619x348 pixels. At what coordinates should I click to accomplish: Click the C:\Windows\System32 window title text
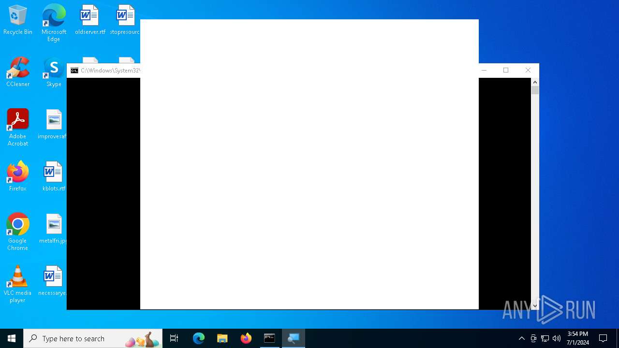tap(110, 71)
